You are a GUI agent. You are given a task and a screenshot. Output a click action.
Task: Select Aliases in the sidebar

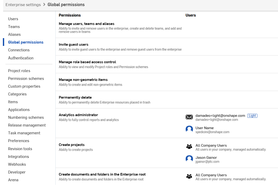14,34
